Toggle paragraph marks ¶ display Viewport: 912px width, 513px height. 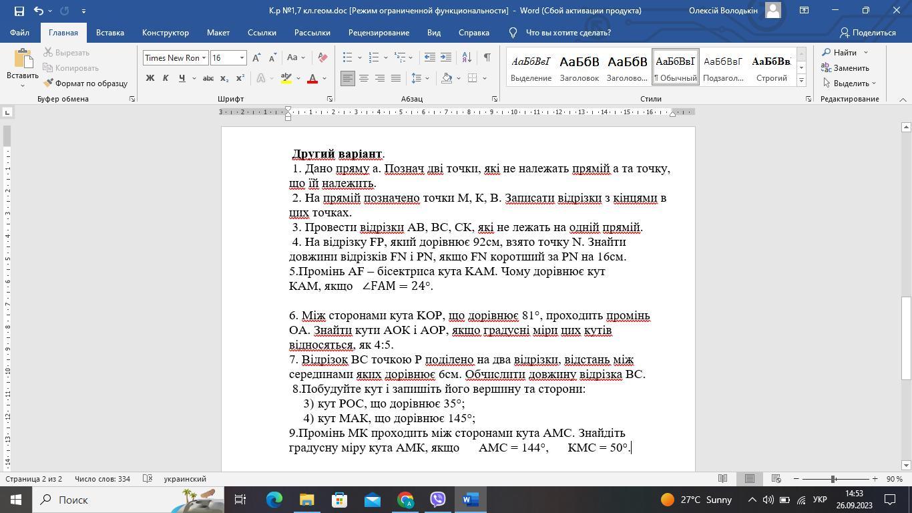pyautogui.click(x=487, y=57)
